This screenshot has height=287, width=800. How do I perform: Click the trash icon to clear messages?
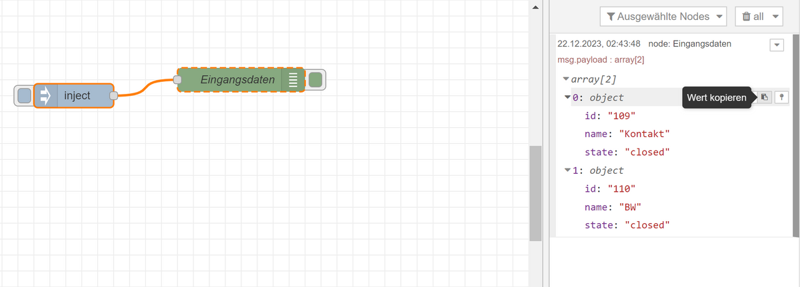click(x=746, y=17)
